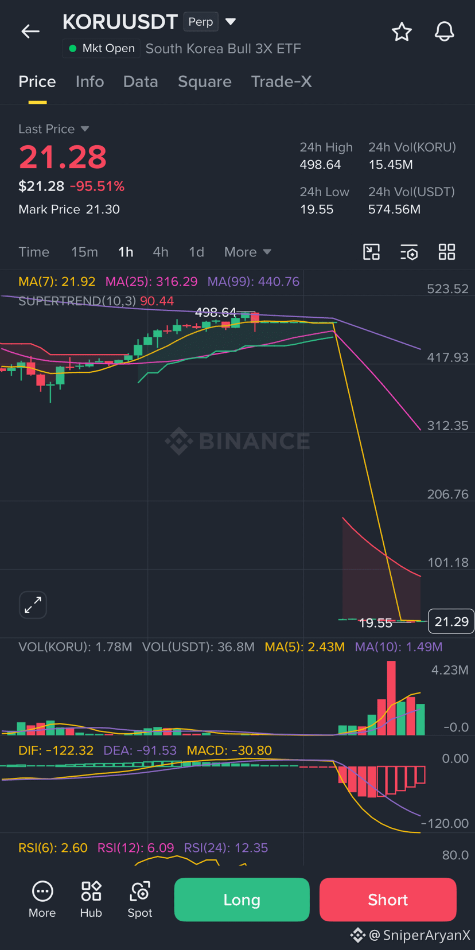Expand chart to fullscreen
Viewport: 475px width, 950px height.
33,605
